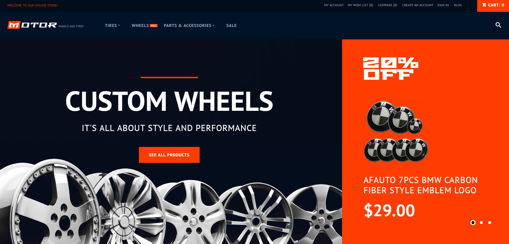The width and height of the screenshot is (509, 244).
Task: Select the second slider pagination dot
Action: 481,222
